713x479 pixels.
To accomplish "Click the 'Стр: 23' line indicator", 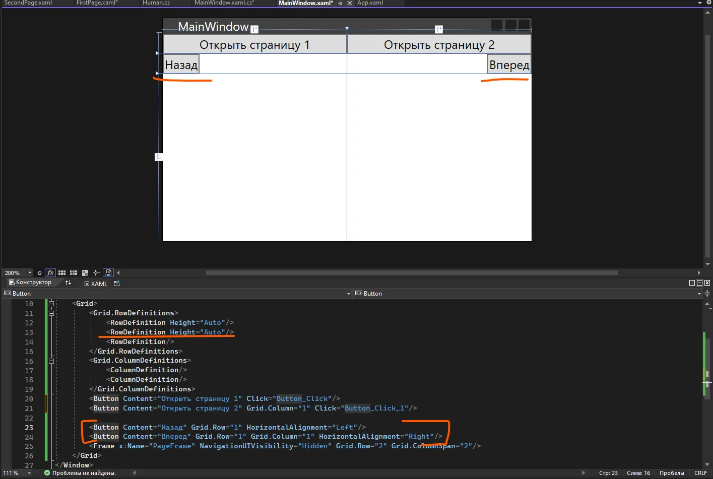I will coord(608,473).
